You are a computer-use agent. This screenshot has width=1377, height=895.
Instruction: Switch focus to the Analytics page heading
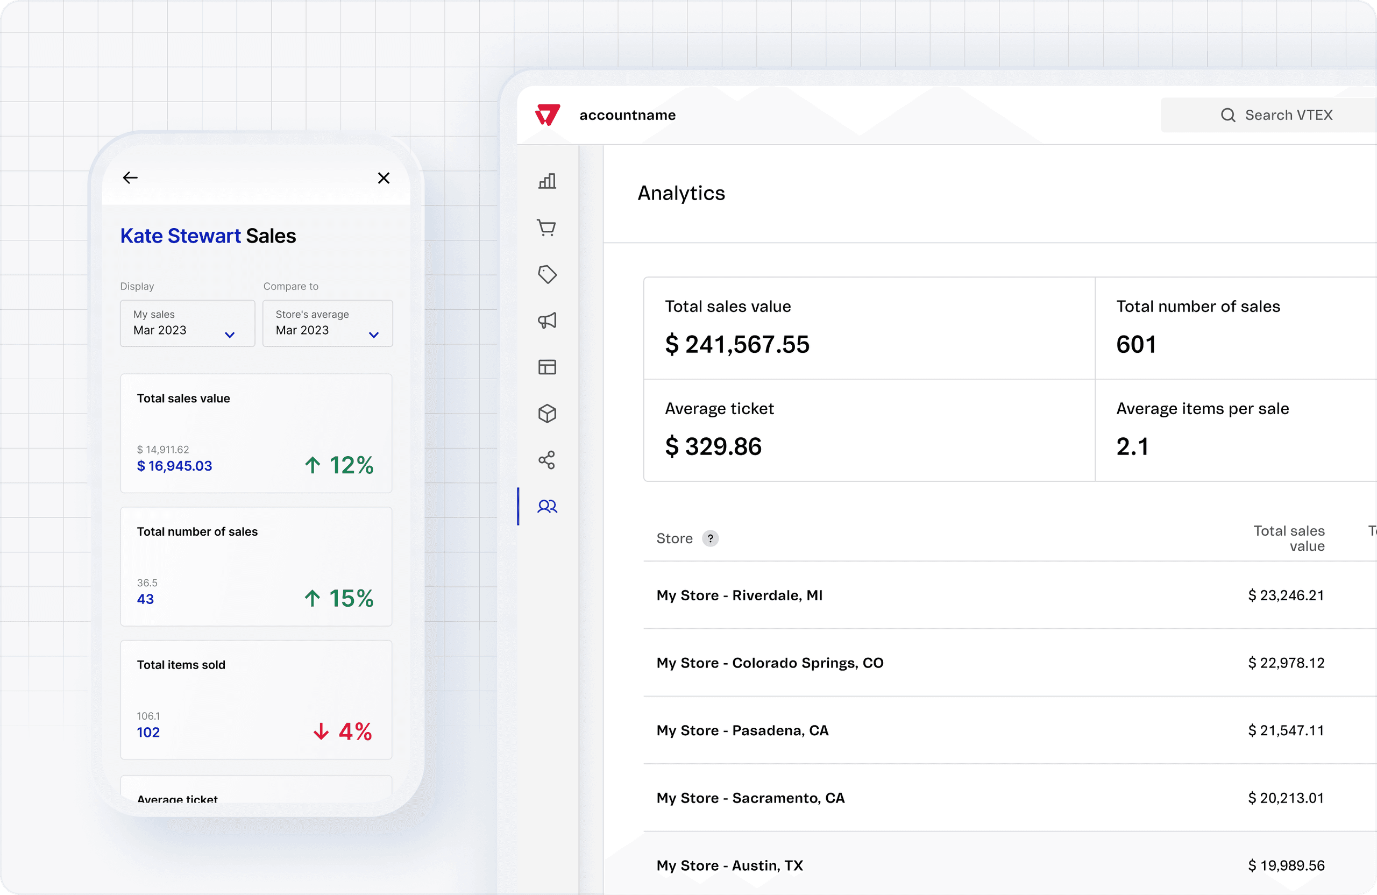tap(681, 193)
